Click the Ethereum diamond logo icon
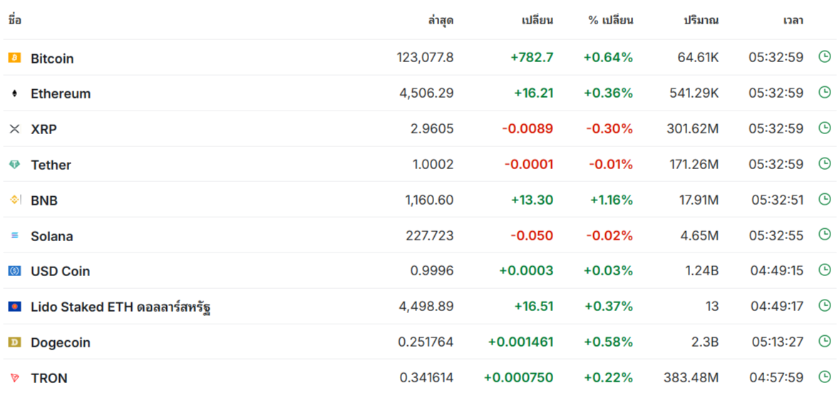Viewport: 839px width, 393px height. click(x=14, y=93)
